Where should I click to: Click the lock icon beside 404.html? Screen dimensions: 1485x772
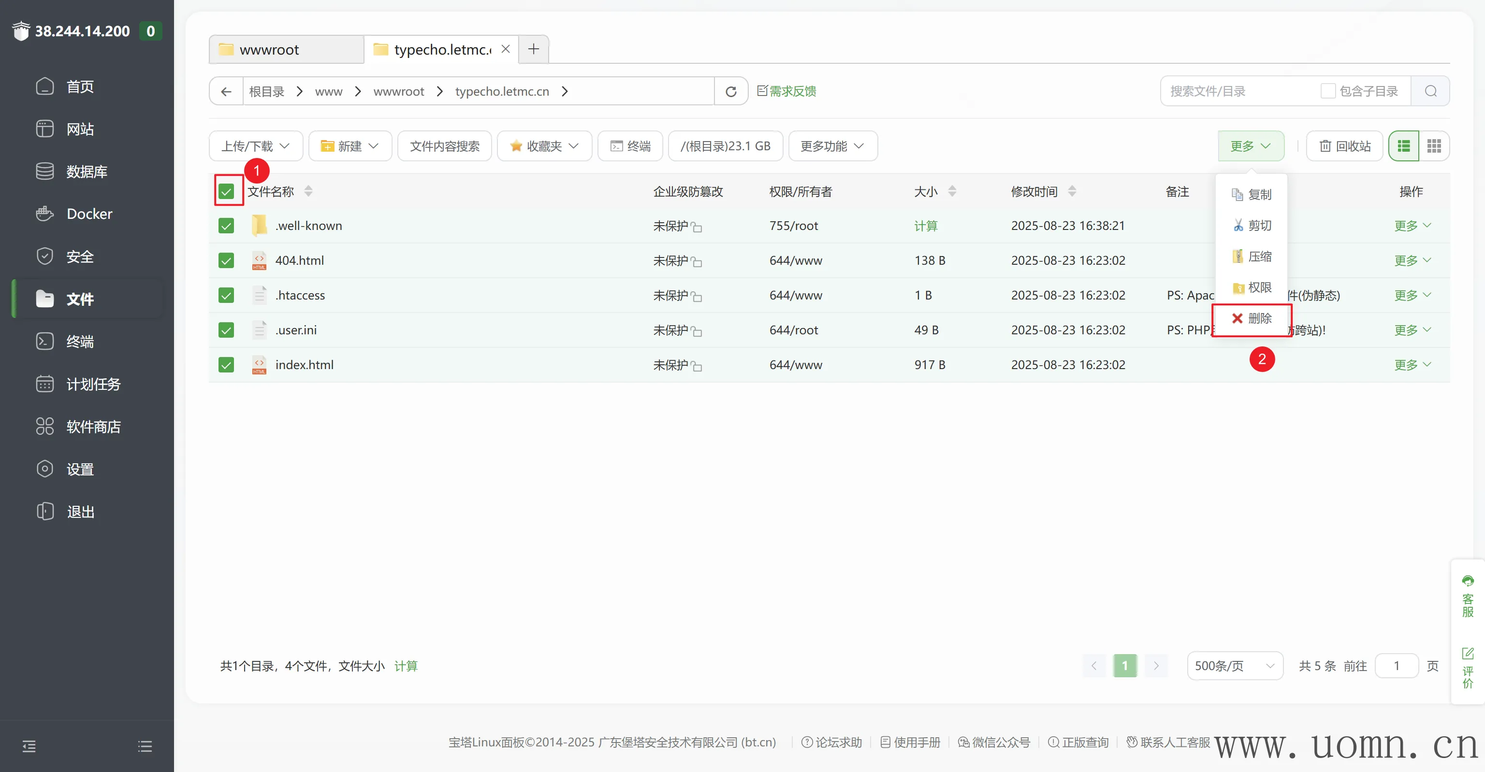697,261
